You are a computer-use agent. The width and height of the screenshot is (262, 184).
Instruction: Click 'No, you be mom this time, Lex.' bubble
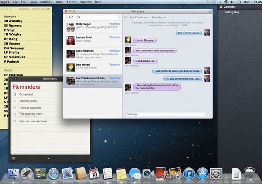(x=183, y=79)
